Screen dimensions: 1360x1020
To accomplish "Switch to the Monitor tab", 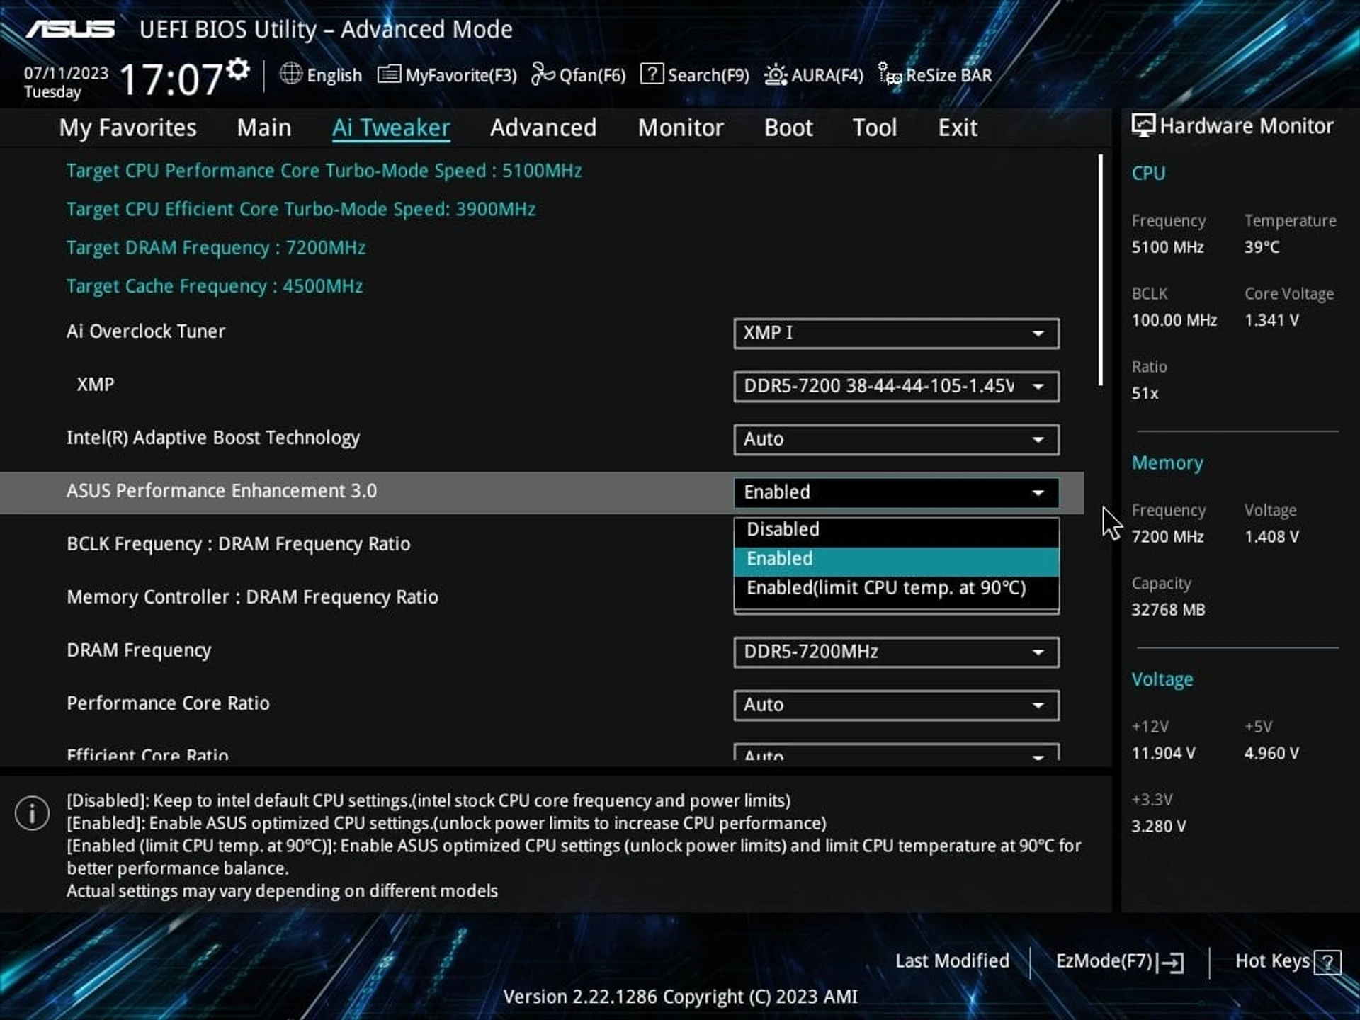I will (x=681, y=127).
